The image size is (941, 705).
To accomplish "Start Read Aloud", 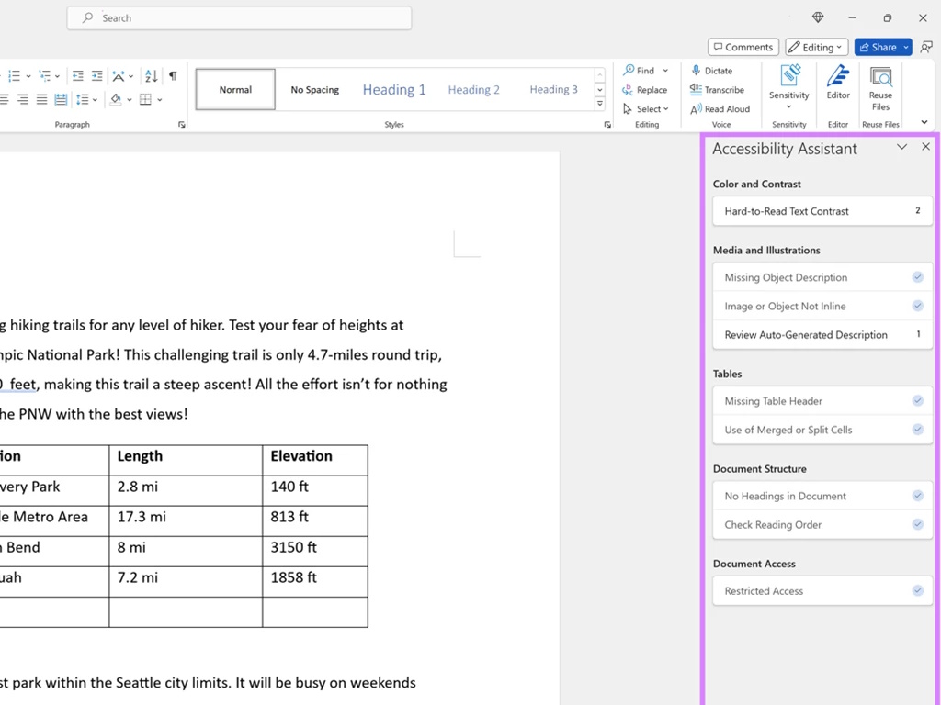I will [x=720, y=109].
